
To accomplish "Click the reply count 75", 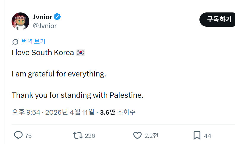I will (28, 136).
